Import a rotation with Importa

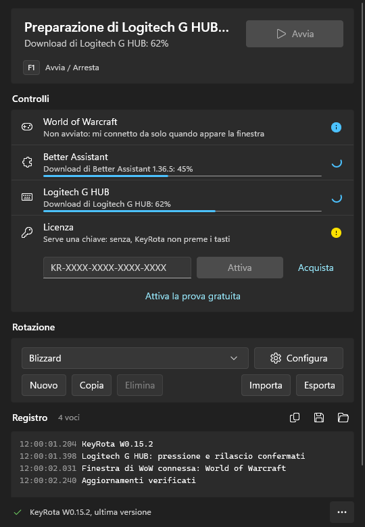click(x=266, y=385)
